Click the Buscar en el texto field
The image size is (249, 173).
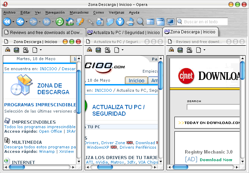point(202,22)
